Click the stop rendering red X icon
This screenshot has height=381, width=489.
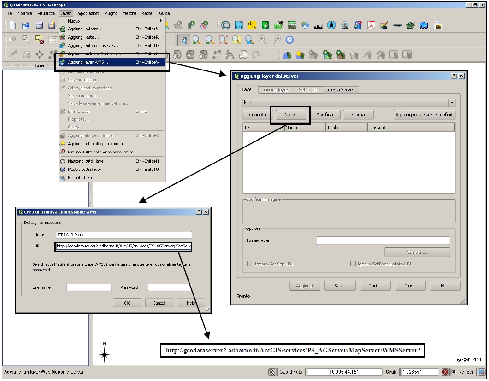pyautogui.click(x=445, y=372)
